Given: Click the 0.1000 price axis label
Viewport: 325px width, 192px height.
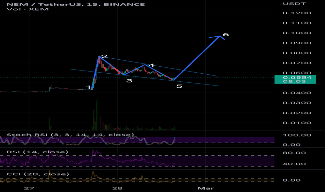Looking at the screenshot, I should click(297, 33).
